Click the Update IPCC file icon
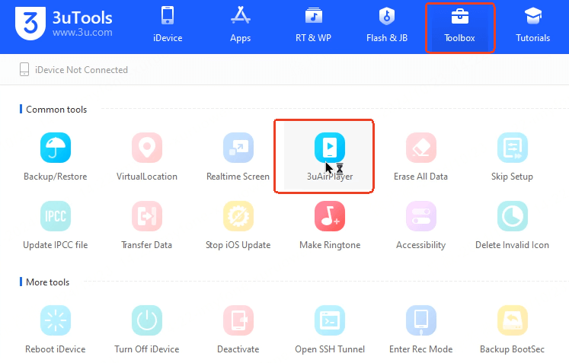569x363 pixels. point(56,217)
